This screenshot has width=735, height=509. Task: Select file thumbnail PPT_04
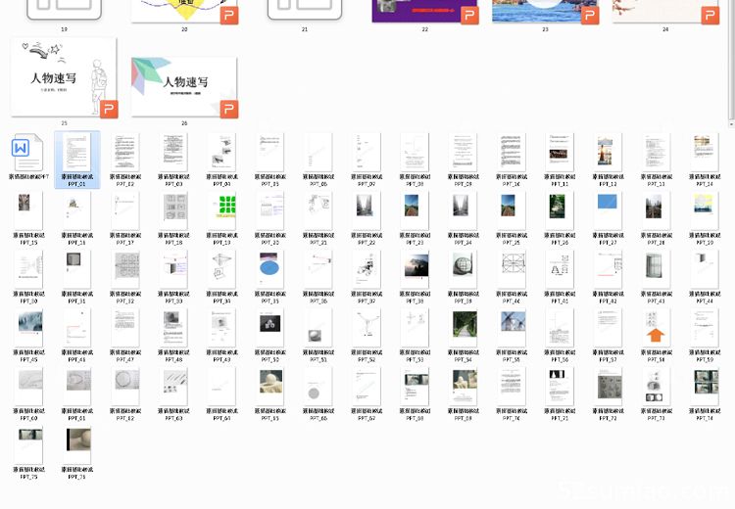tap(221, 152)
